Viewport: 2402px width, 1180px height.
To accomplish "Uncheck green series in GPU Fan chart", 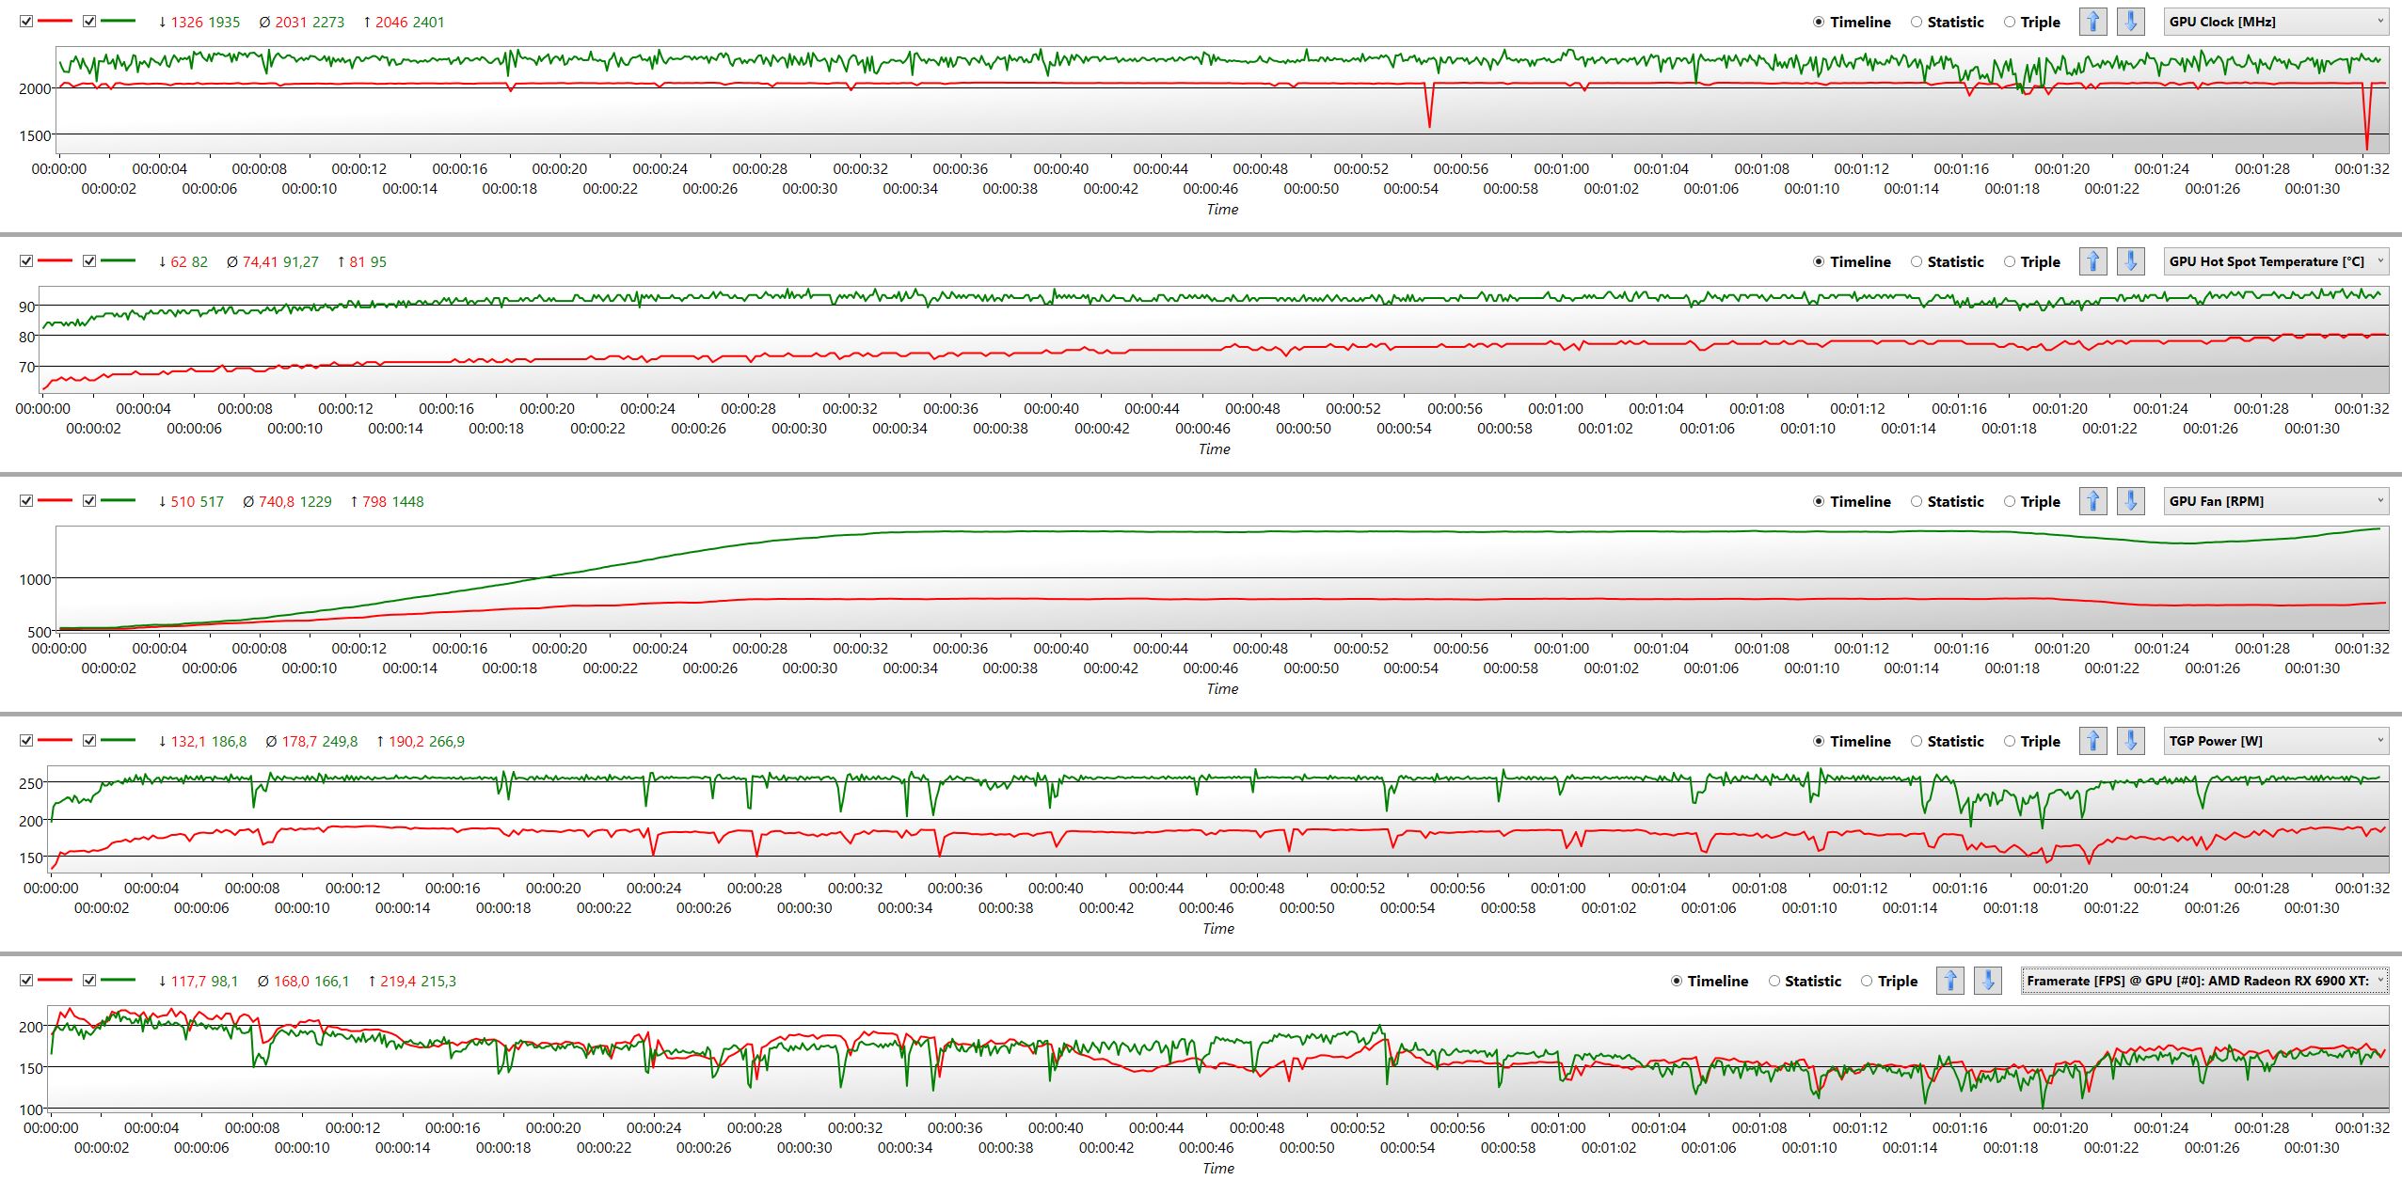I will click(89, 501).
